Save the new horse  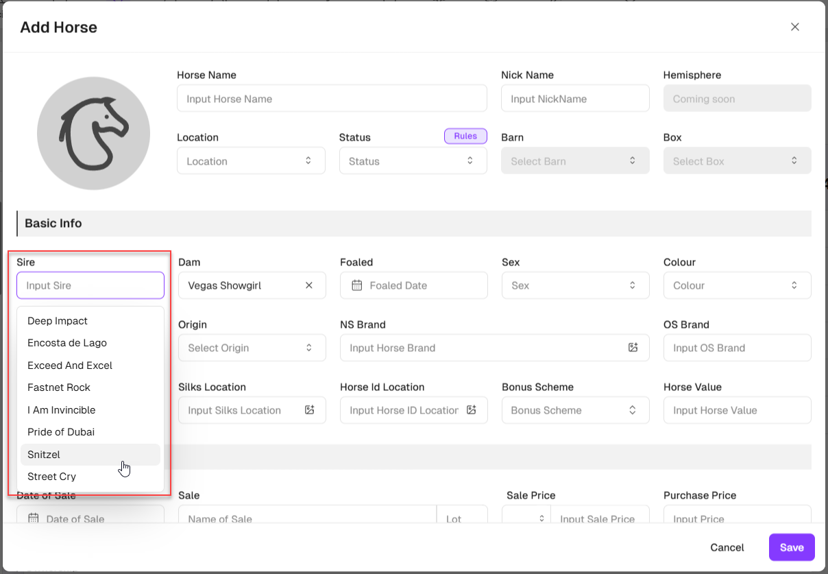click(x=791, y=547)
